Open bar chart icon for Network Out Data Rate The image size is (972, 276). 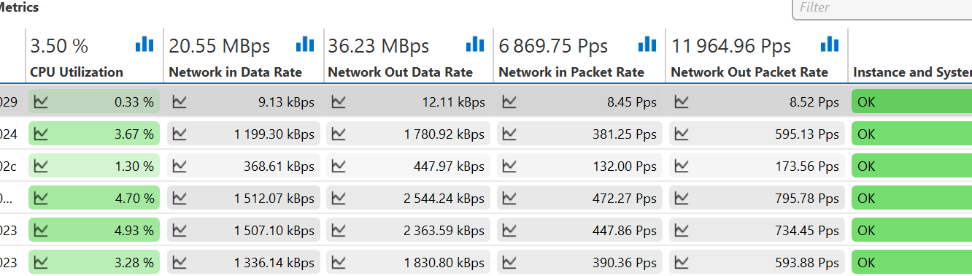coord(475,45)
